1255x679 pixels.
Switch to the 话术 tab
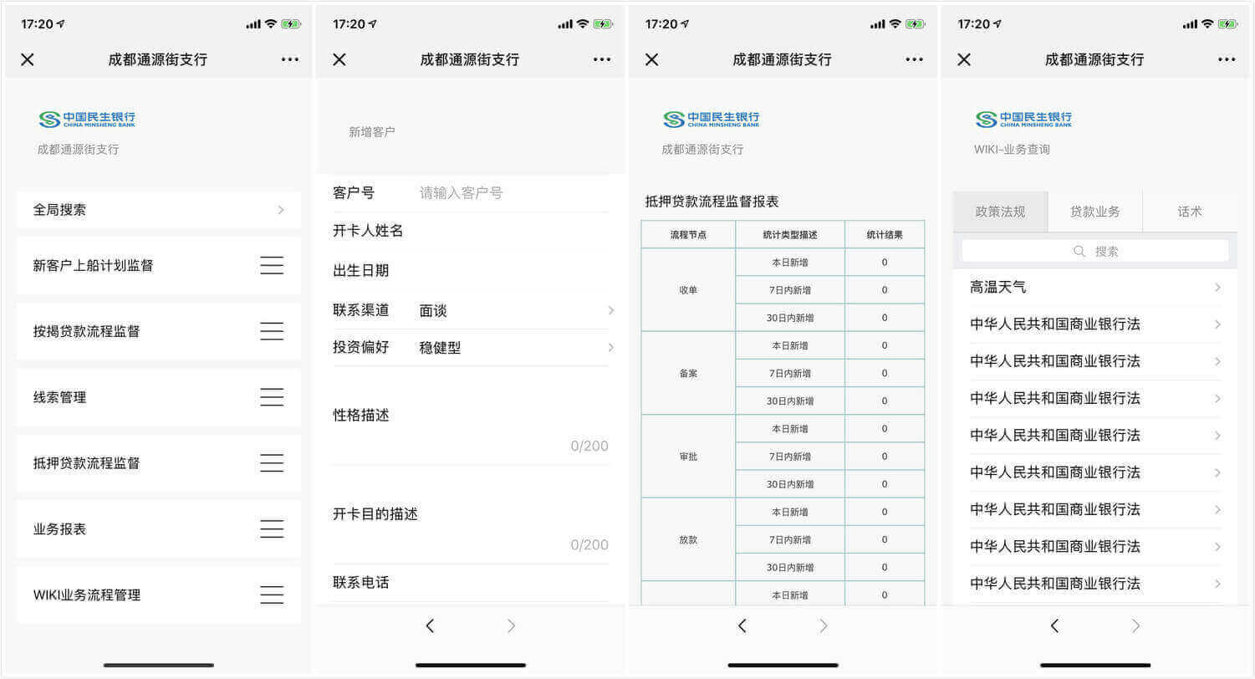1189,212
